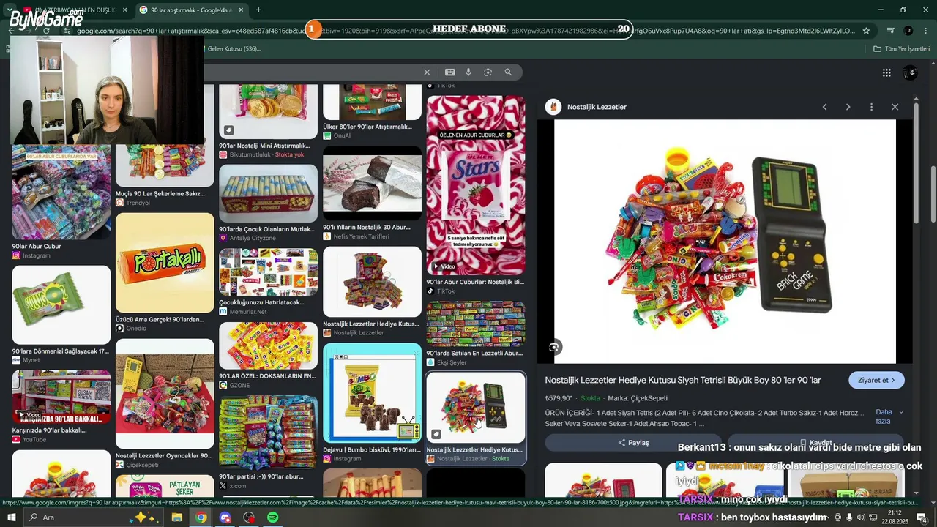Open the 'Tüm Yer İşaretleri' bookmarks folder
Image resolution: width=937 pixels, height=527 pixels.
(902, 49)
